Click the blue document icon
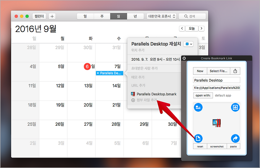 198,138
